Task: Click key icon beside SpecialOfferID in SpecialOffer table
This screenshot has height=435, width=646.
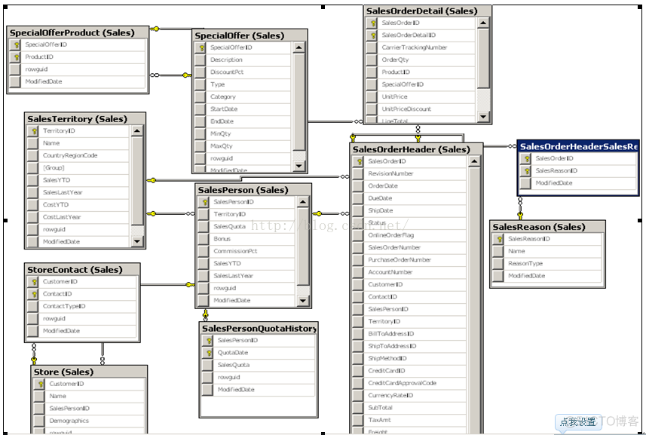Action: (x=201, y=47)
